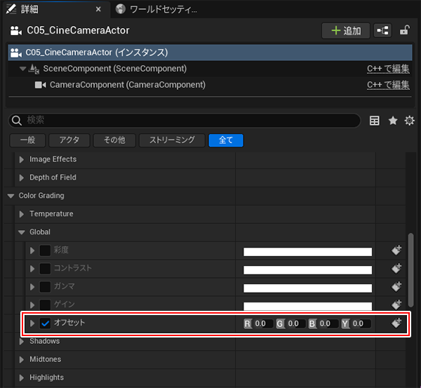Click the 追加 add component button
This screenshot has height=388, width=421.
[345, 31]
